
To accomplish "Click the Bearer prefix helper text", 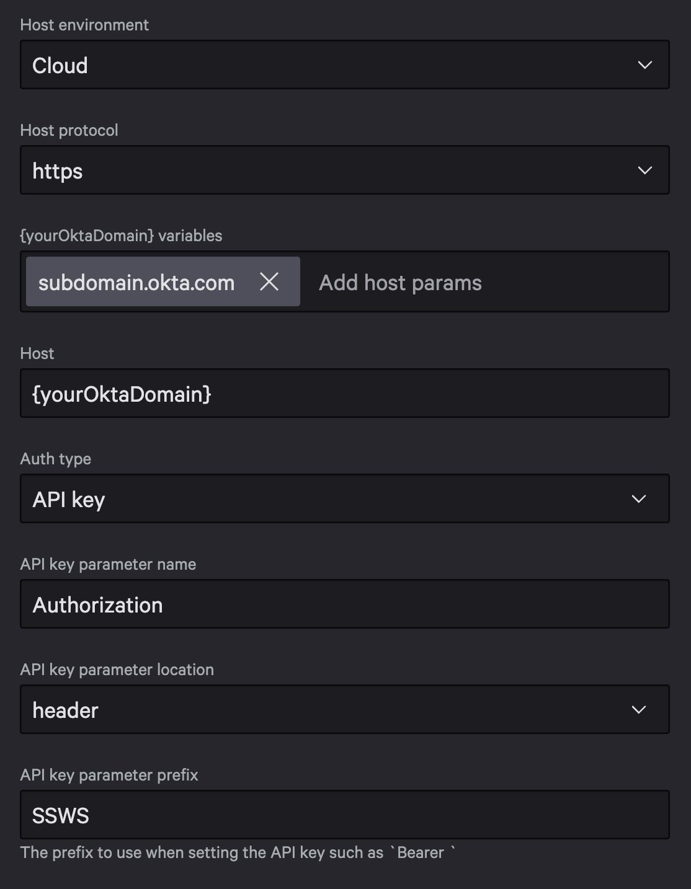I will point(238,852).
